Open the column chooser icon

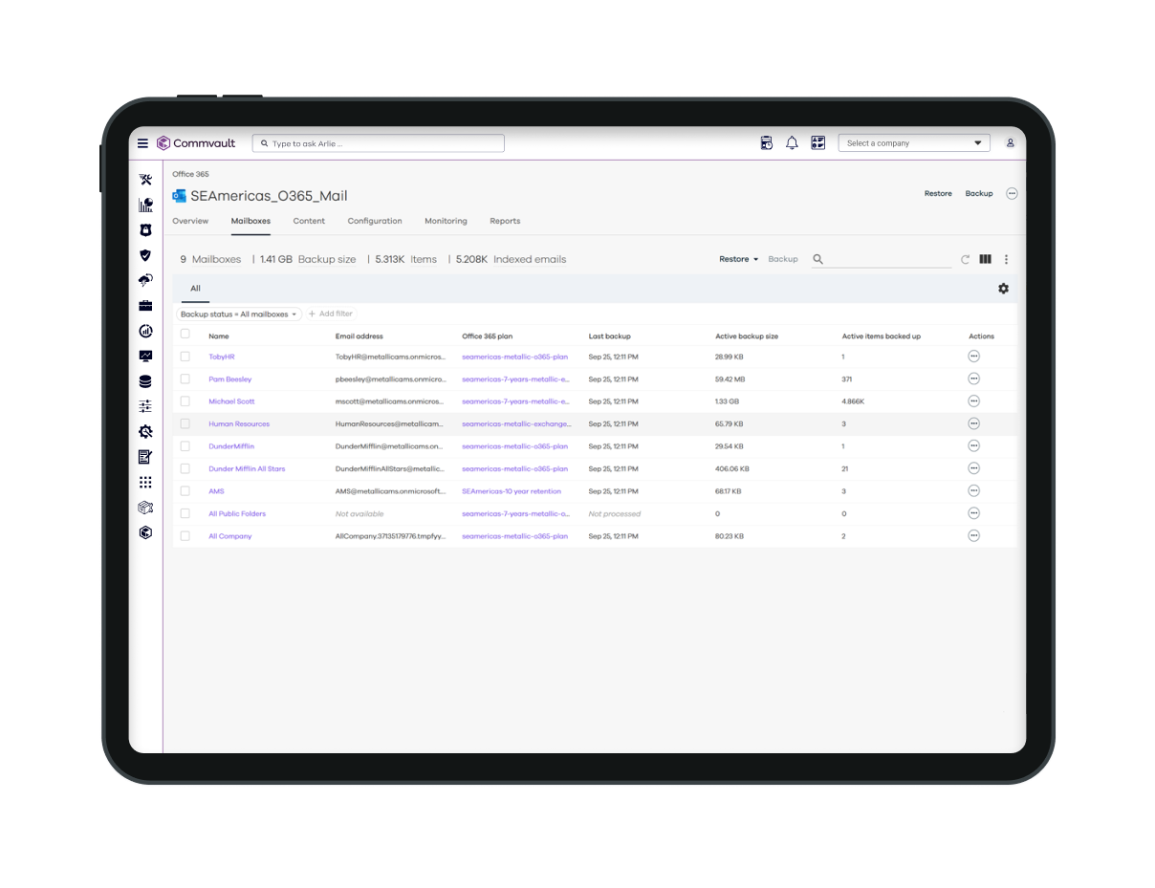pos(985,259)
